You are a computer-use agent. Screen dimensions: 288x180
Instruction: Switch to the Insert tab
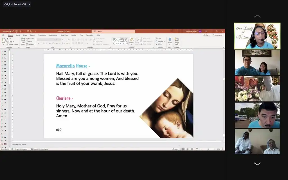(18, 35)
